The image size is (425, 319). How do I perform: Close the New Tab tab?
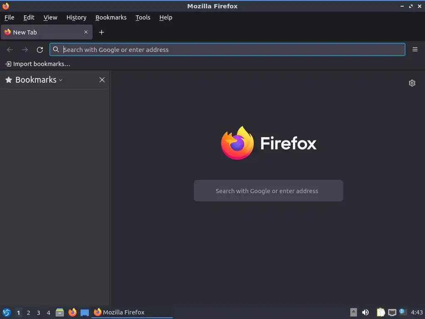(x=86, y=32)
